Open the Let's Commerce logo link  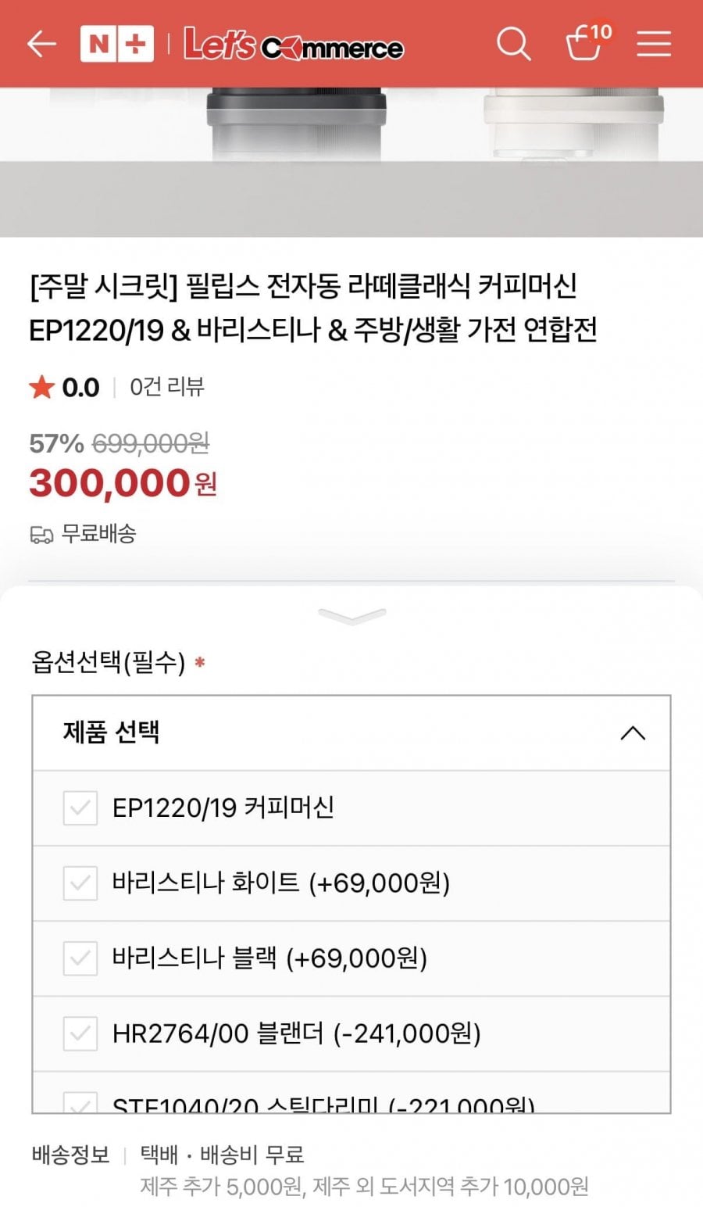coord(293,45)
